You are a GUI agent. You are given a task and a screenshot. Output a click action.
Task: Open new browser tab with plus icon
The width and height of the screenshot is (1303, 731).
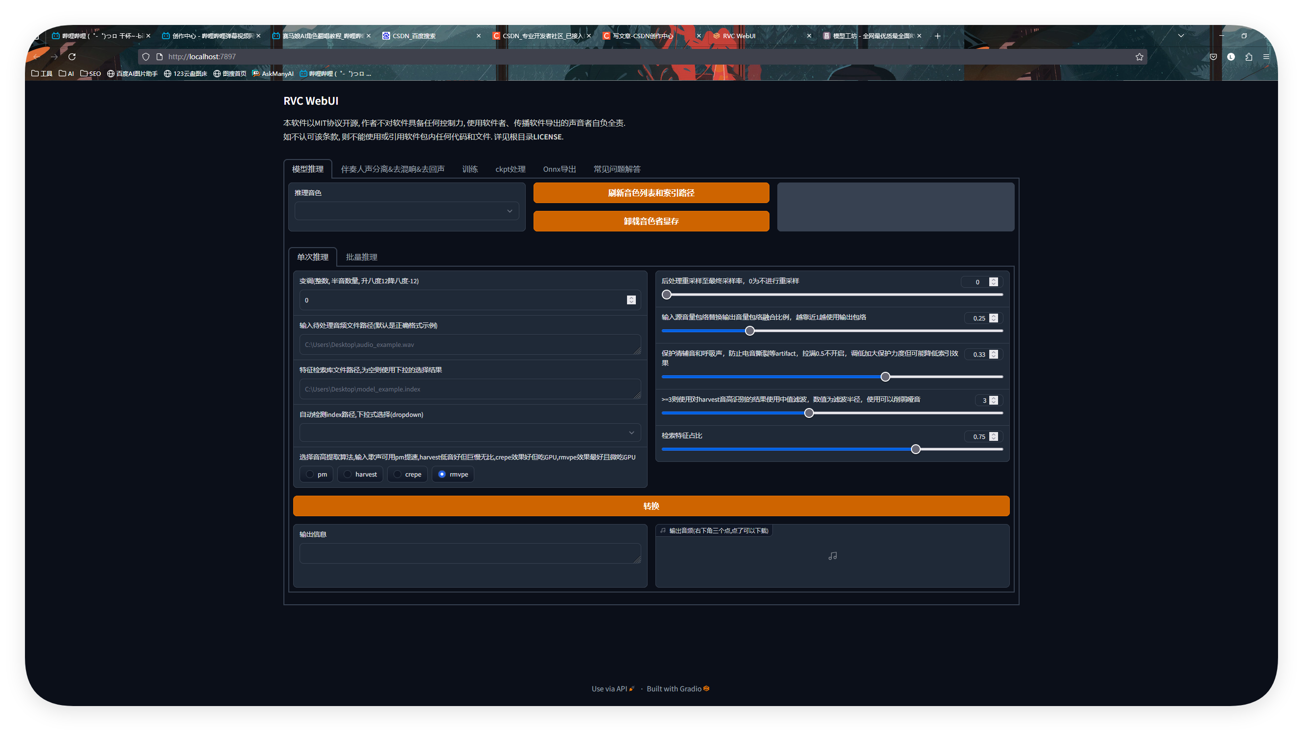pos(937,36)
